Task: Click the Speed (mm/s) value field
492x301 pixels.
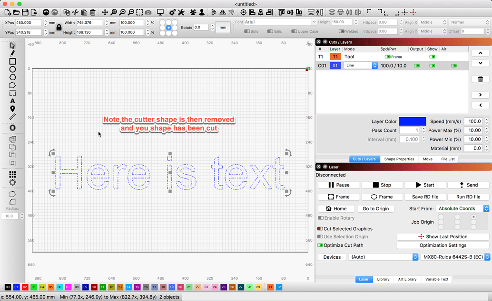Action: click(473, 121)
